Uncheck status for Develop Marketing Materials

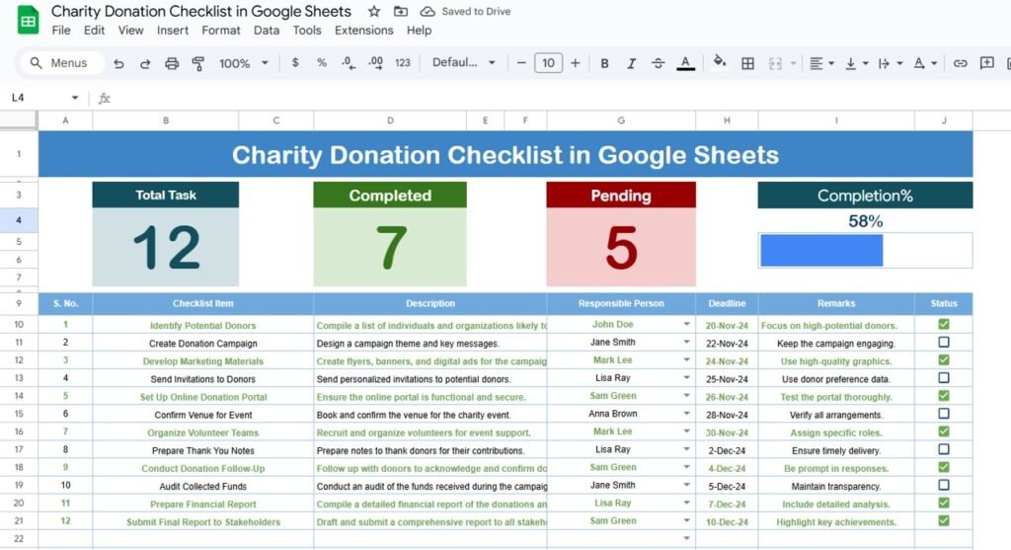click(944, 359)
